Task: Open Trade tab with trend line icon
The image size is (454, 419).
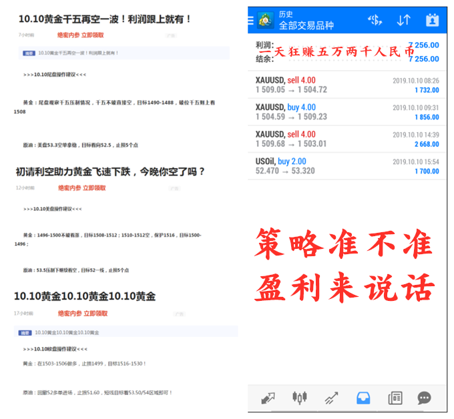Action: 331,398
